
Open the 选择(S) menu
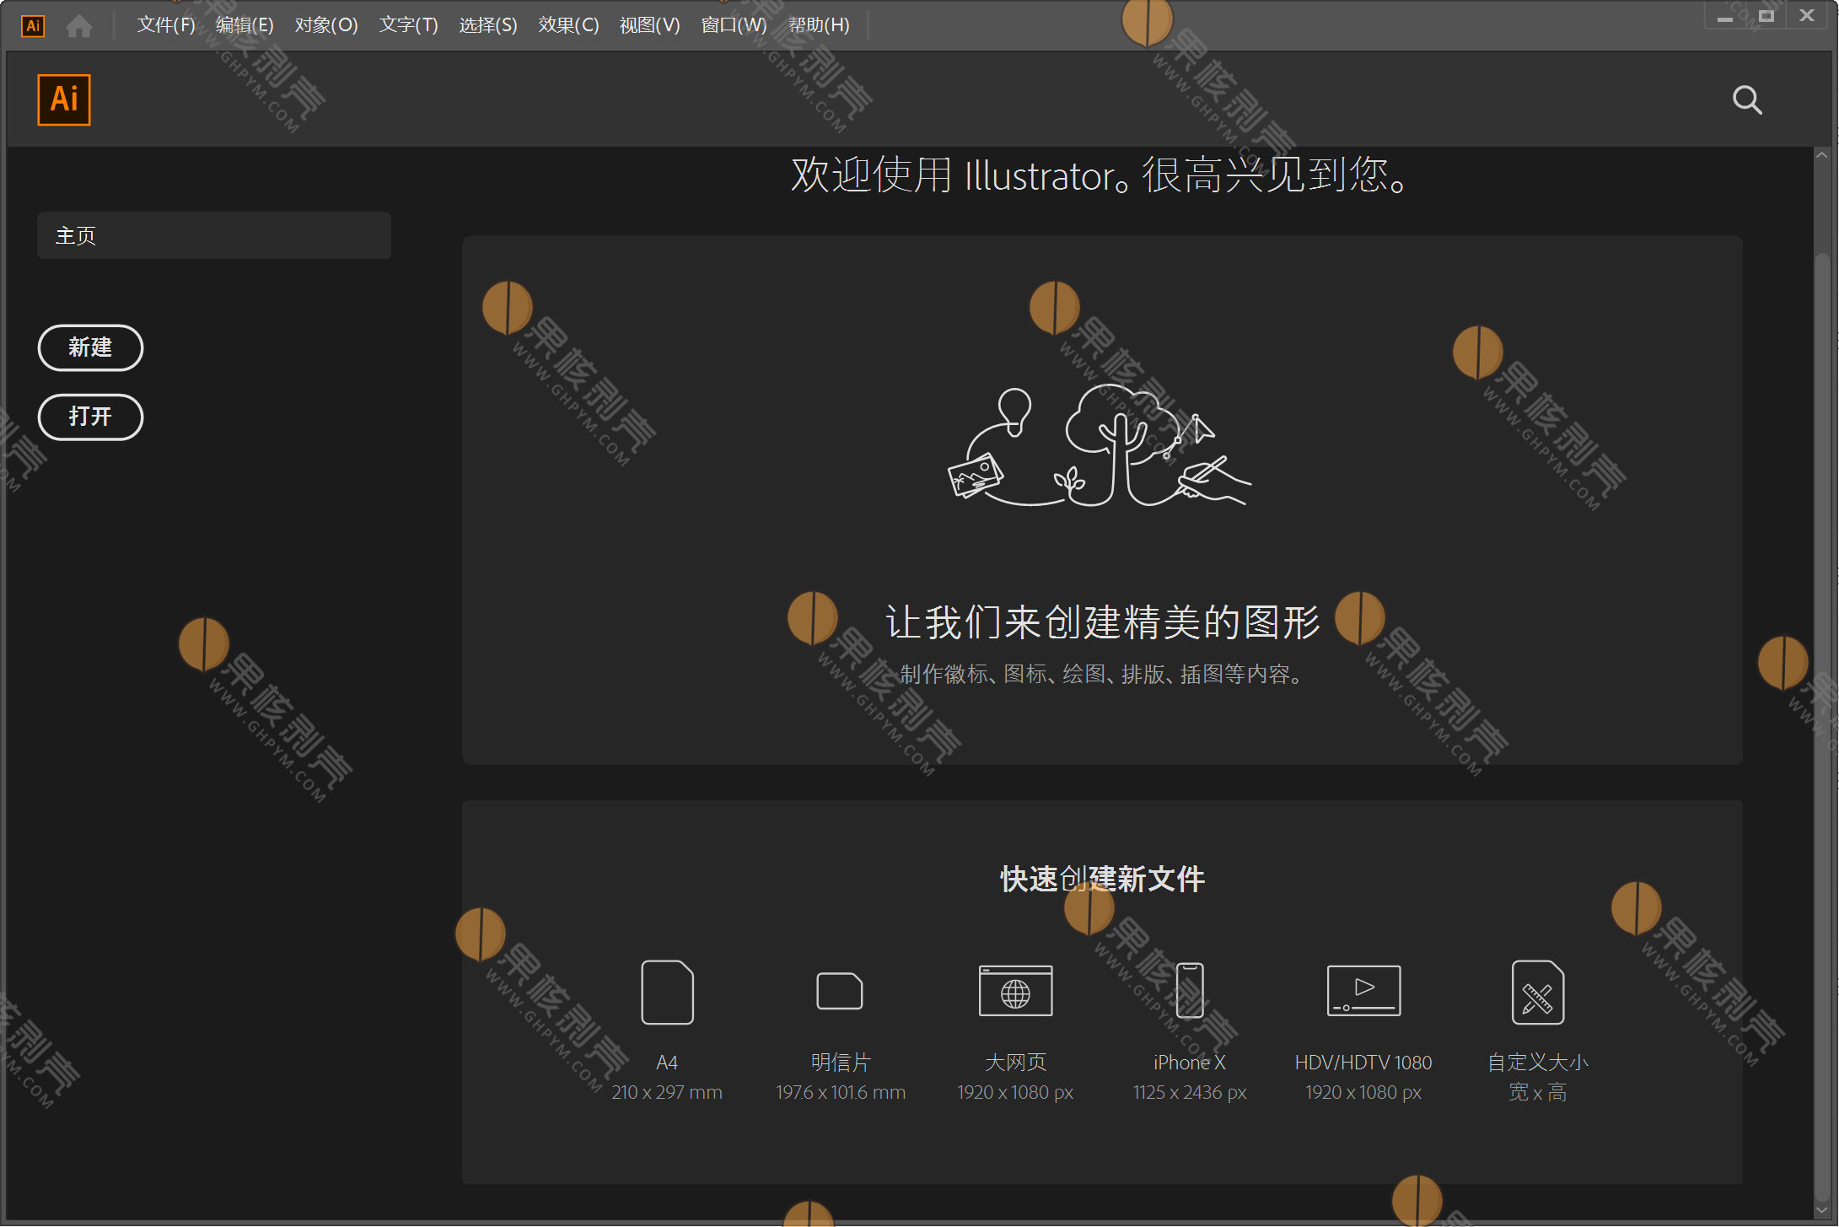click(x=488, y=25)
